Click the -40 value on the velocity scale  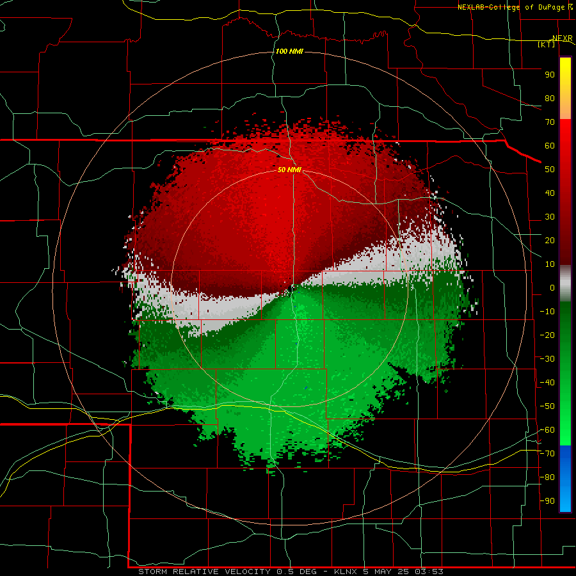pyautogui.click(x=547, y=383)
